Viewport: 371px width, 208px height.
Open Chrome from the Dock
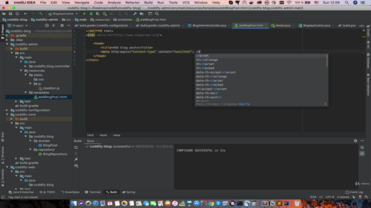pyautogui.click(x=211, y=203)
